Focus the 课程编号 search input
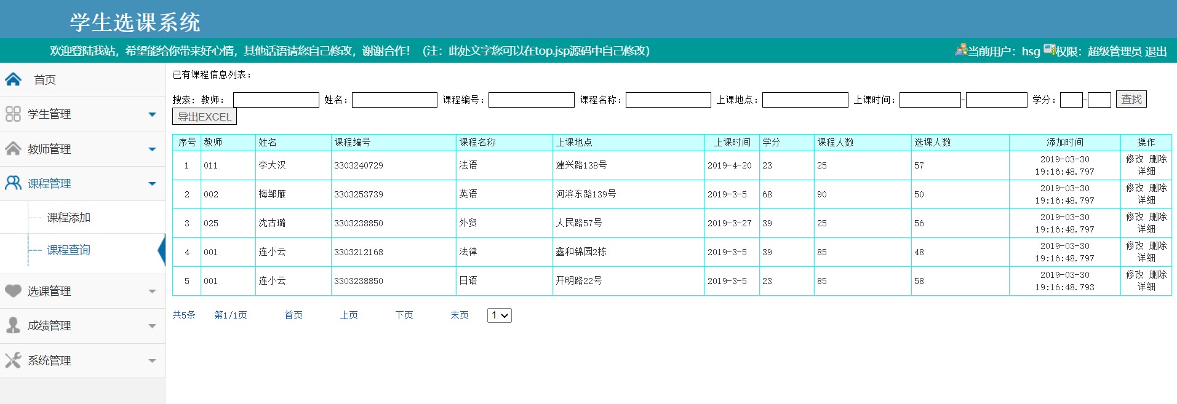1177x404 pixels. click(x=532, y=100)
